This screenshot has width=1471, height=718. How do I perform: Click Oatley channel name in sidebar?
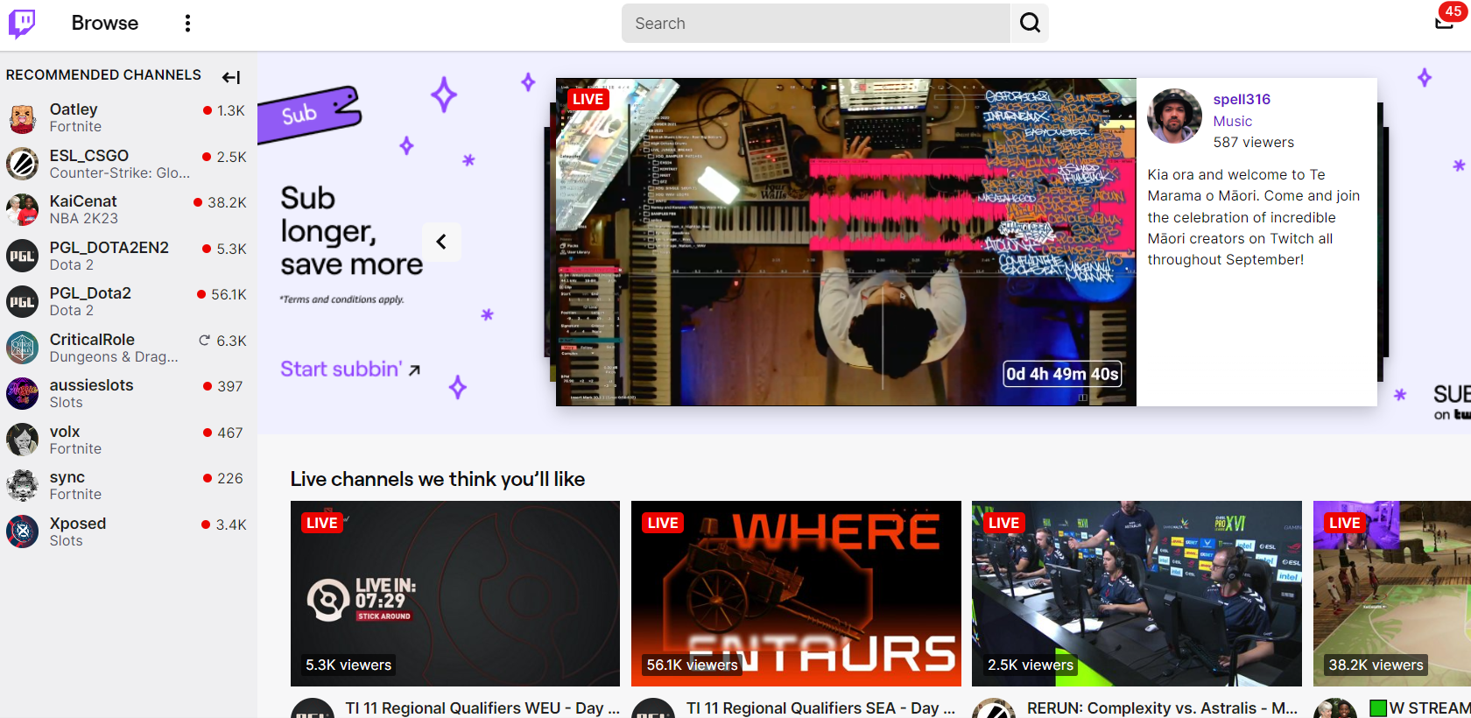click(74, 109)
